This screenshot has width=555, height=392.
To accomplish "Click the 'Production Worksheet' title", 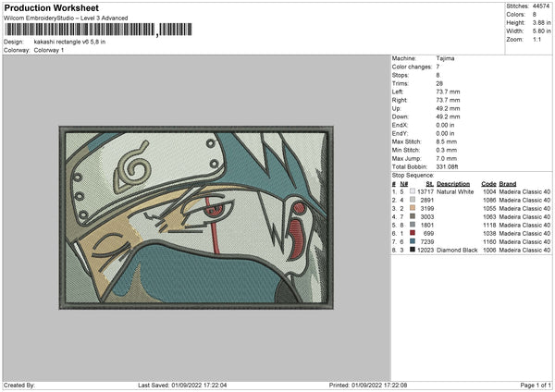I will click(x=52, y=7).
